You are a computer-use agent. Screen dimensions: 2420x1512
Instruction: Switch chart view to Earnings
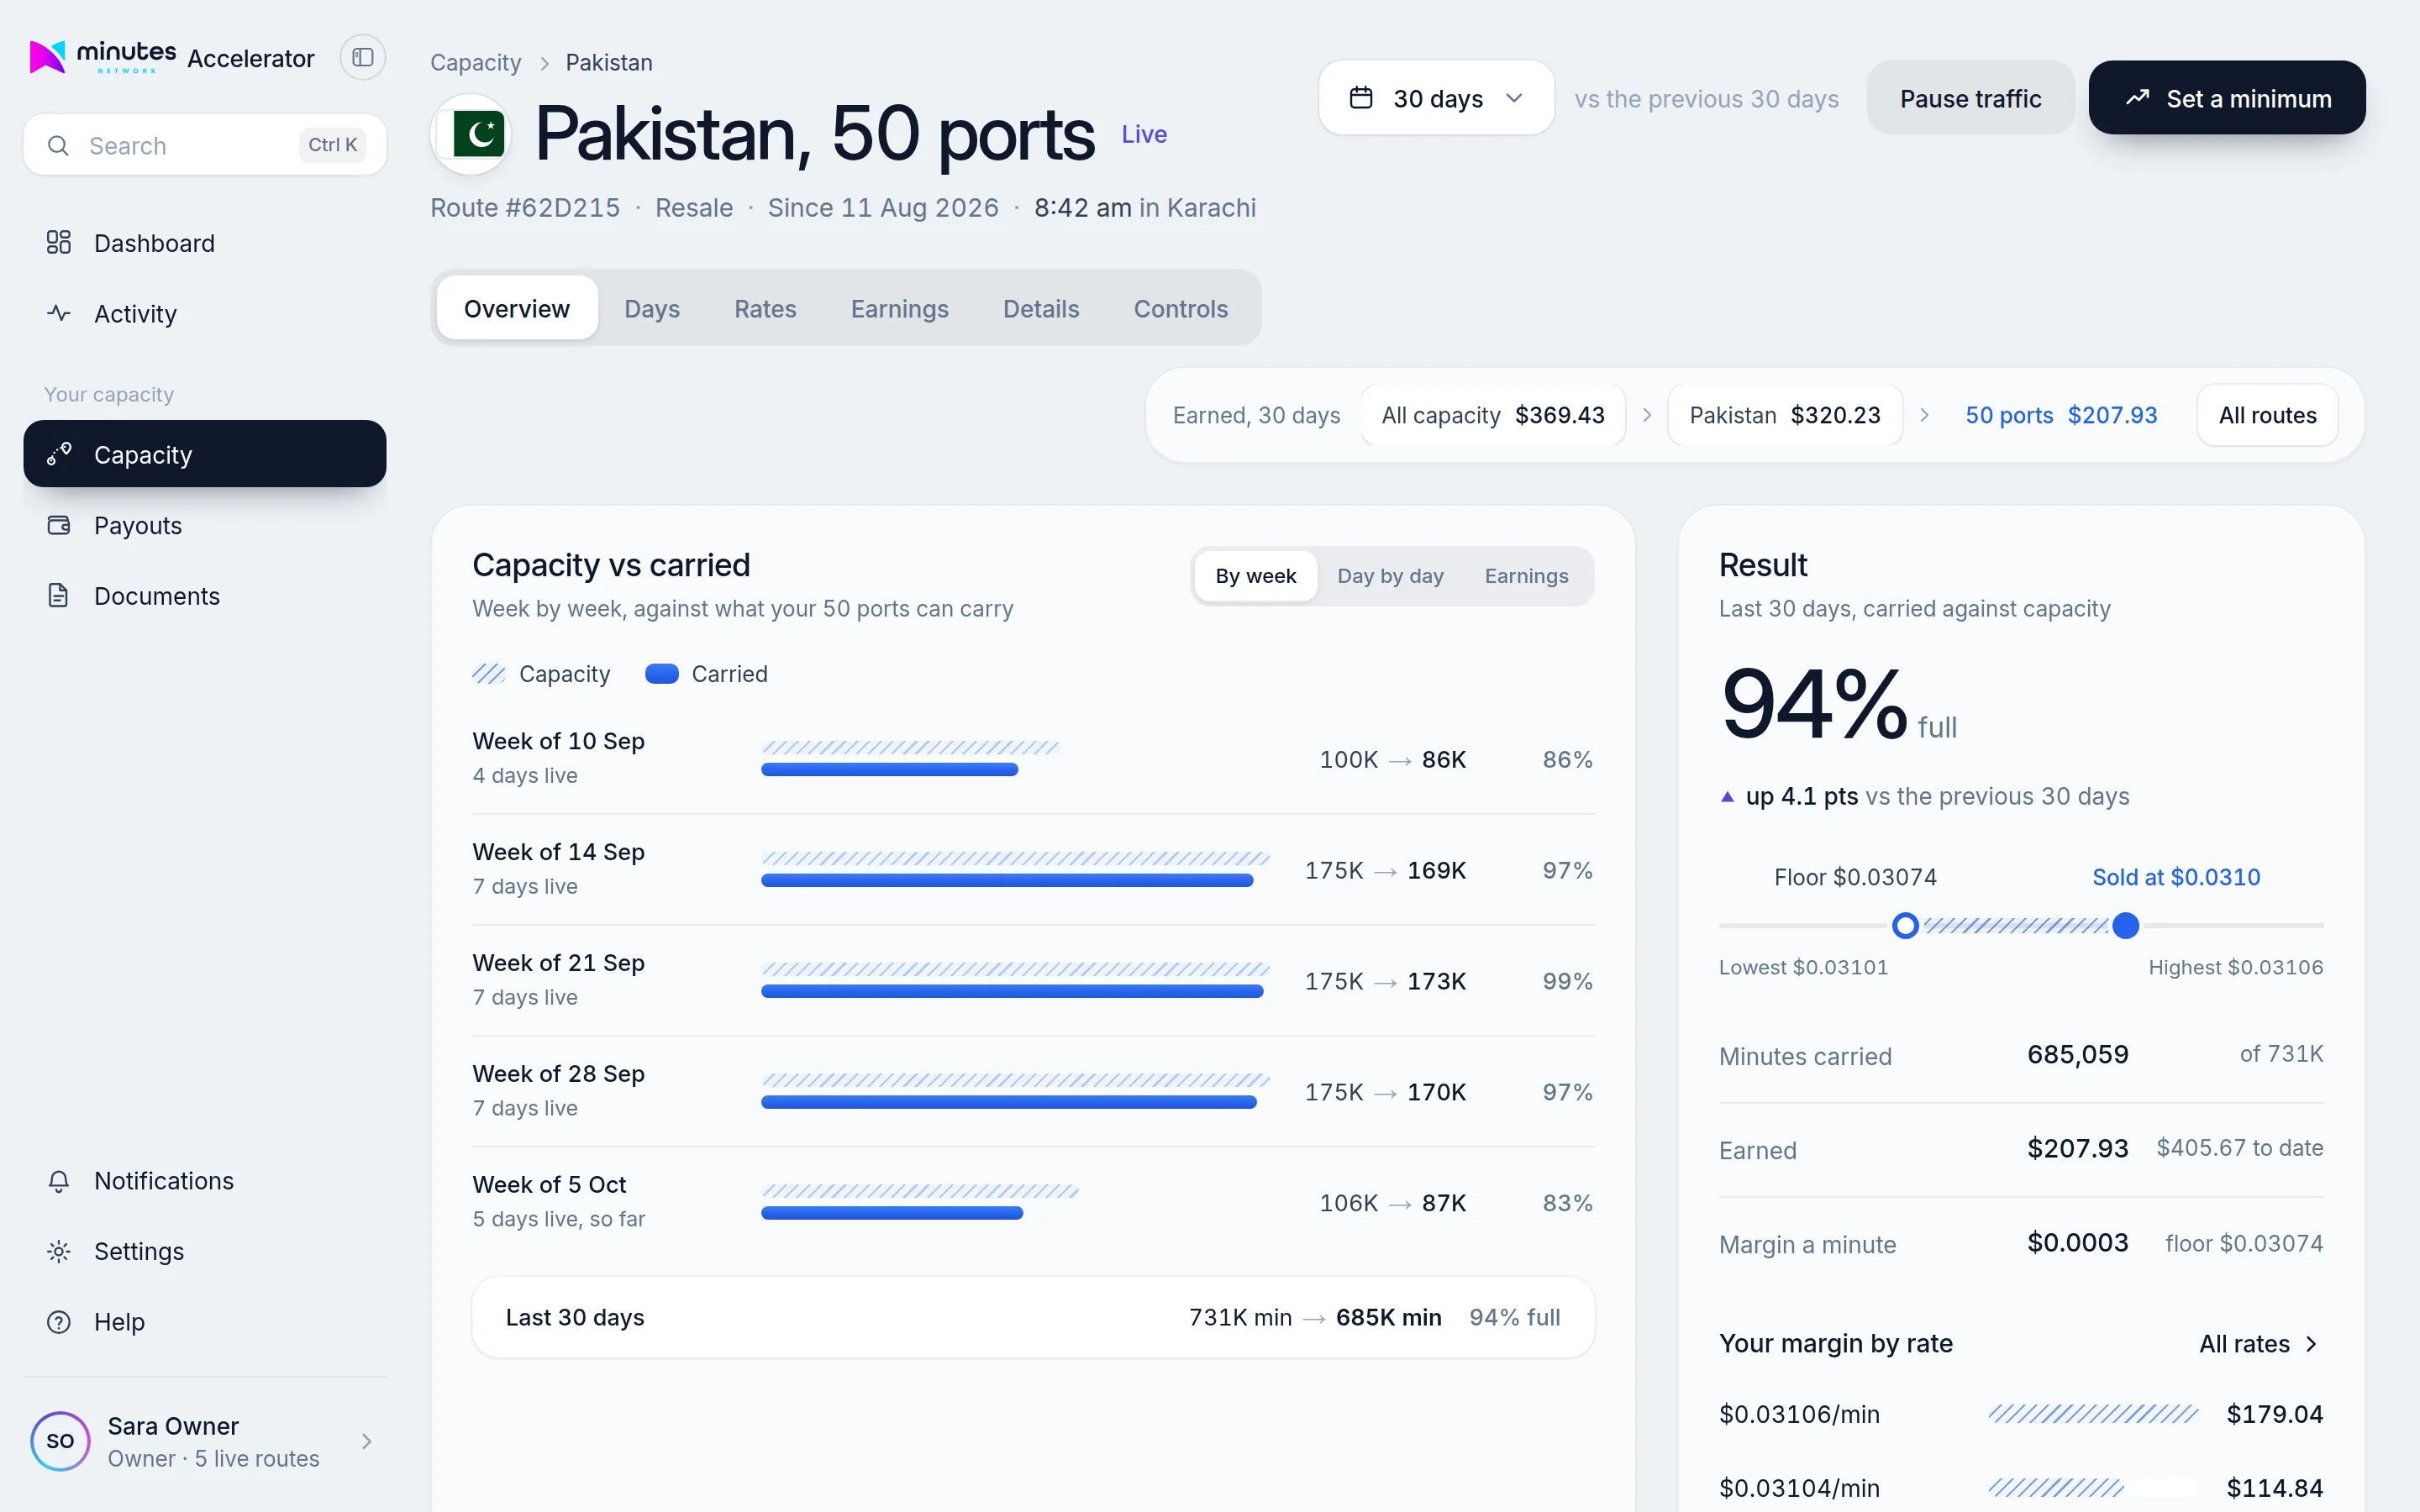pyautogui.click(x=1526, y=576)
